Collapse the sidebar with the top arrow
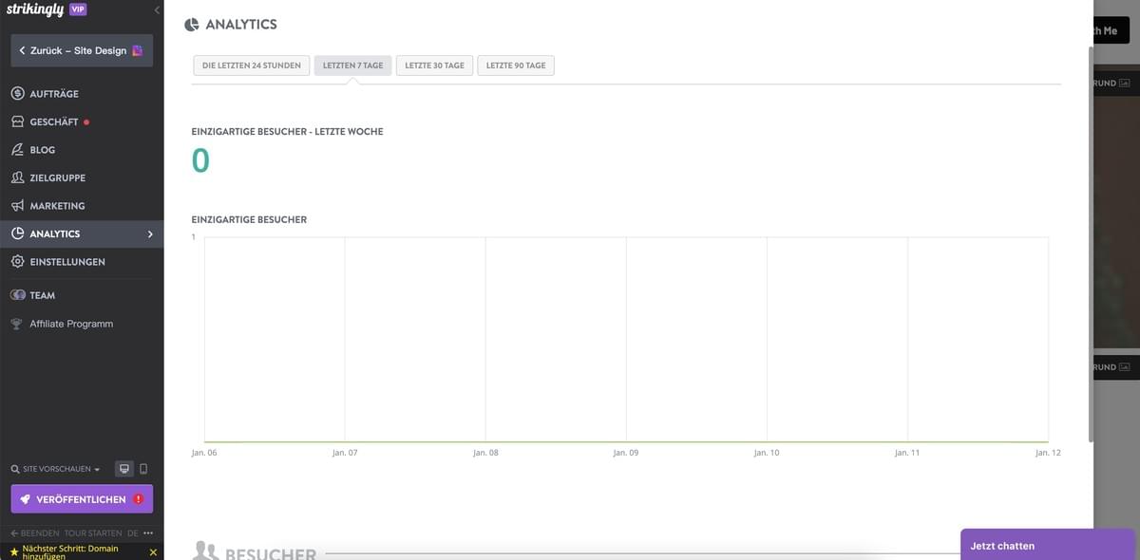 tap(157, 9)
